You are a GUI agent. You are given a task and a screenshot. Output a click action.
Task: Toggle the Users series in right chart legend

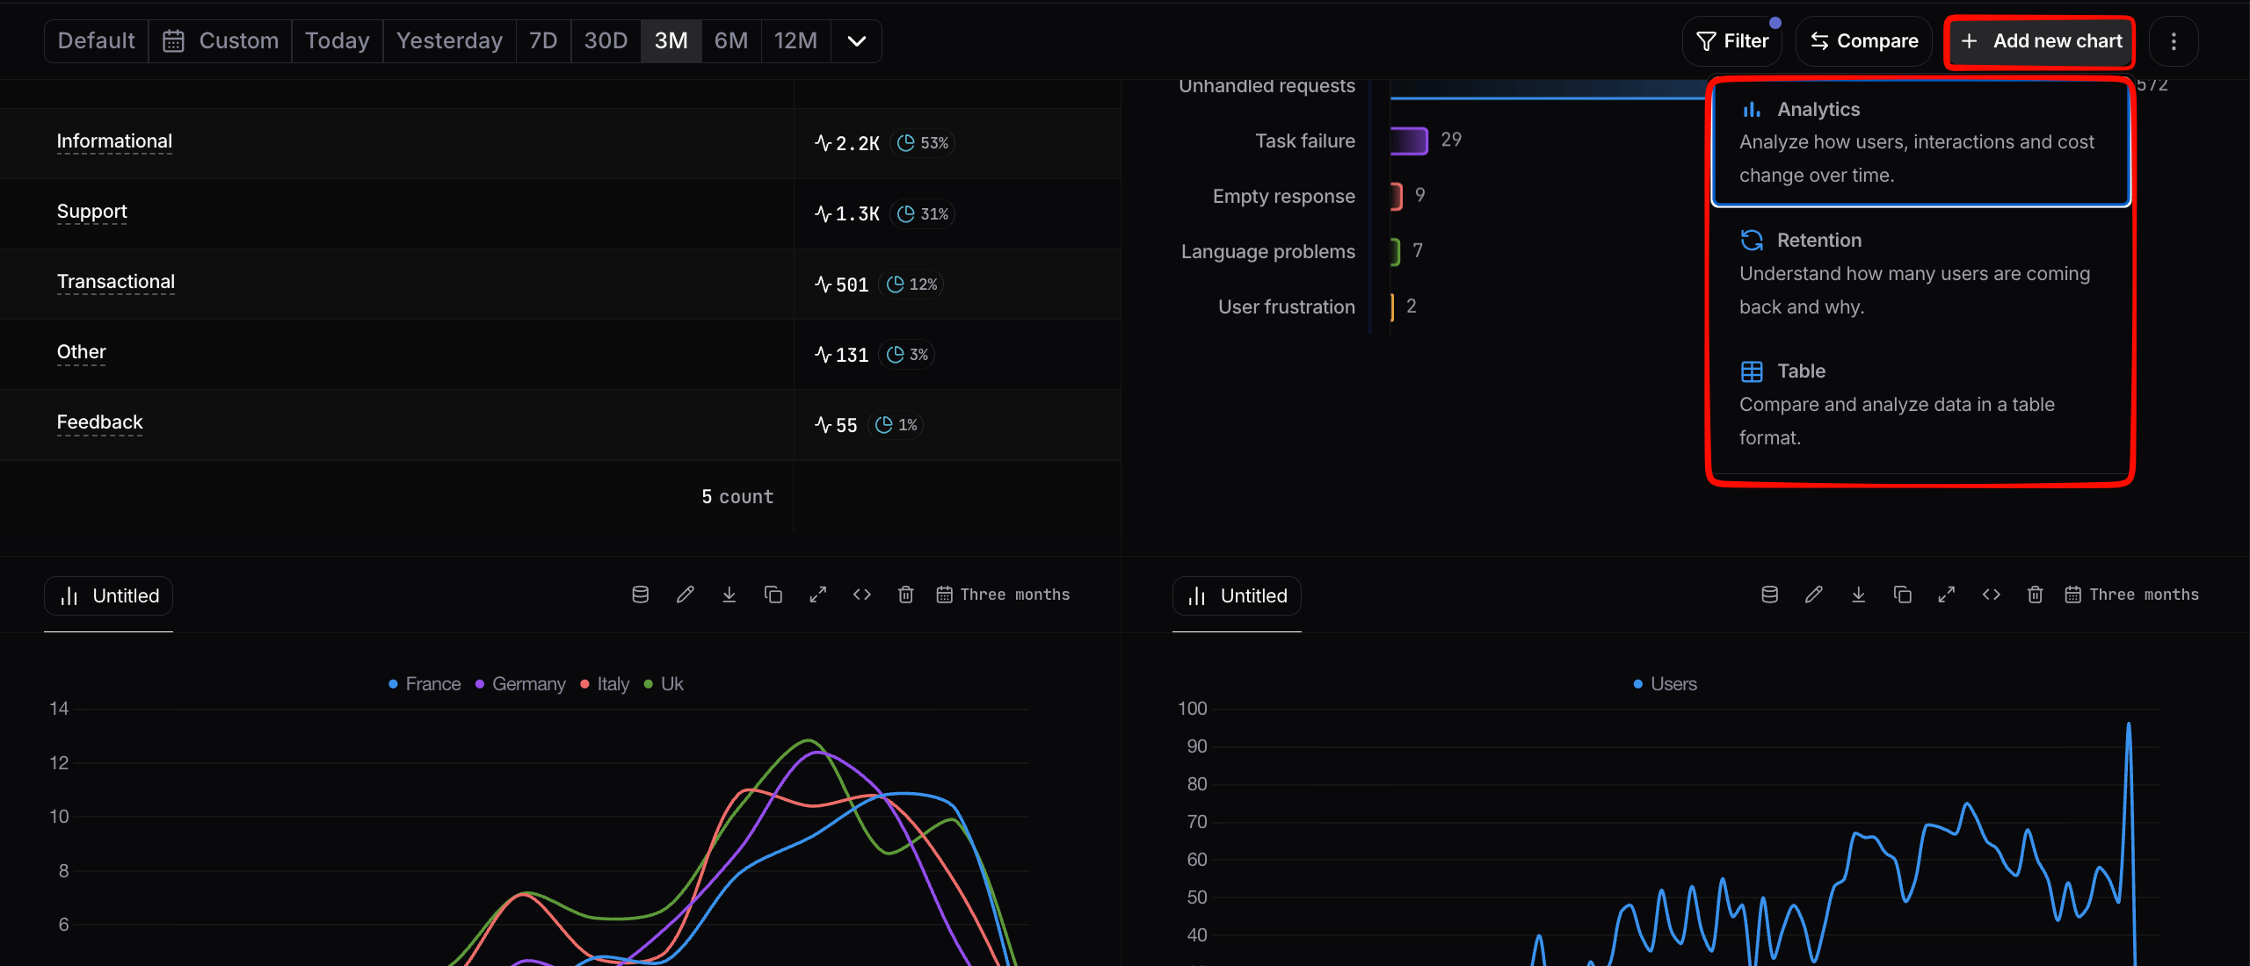click(x=1665, y=684)
